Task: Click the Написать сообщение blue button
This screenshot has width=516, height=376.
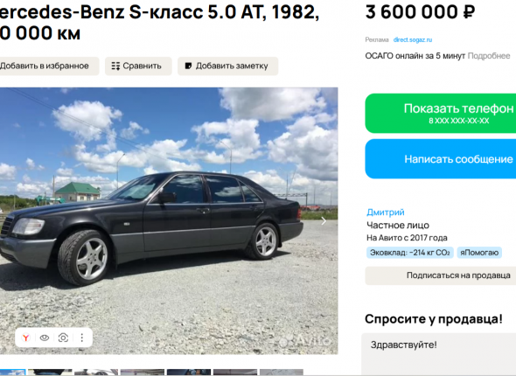Action: [x=441, y=159]
